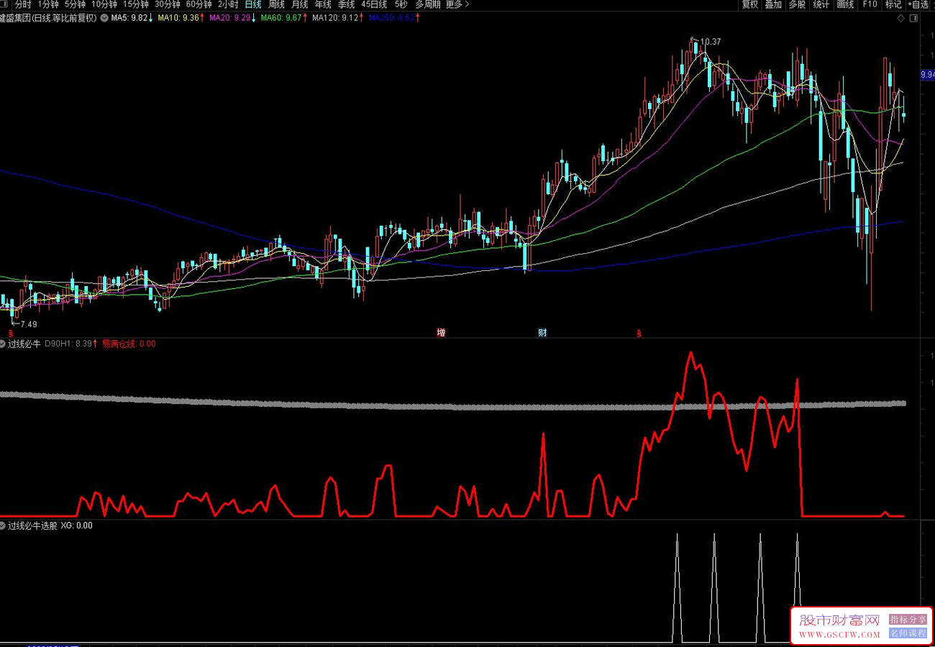Switch to 年线 yearly chart

point(323,4)
